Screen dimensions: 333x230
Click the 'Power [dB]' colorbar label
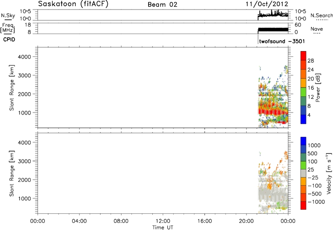318,88
